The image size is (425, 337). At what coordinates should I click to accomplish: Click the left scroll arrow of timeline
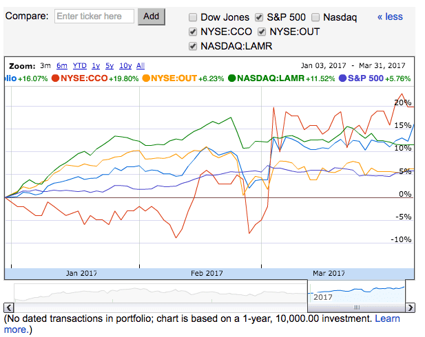click(x=9, y=307)
